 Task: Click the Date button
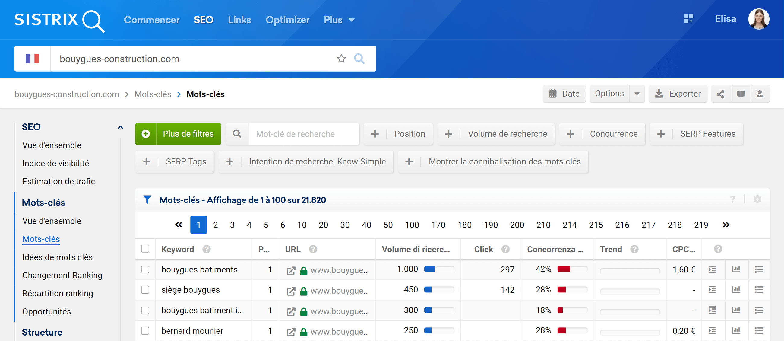coord(564,94)
